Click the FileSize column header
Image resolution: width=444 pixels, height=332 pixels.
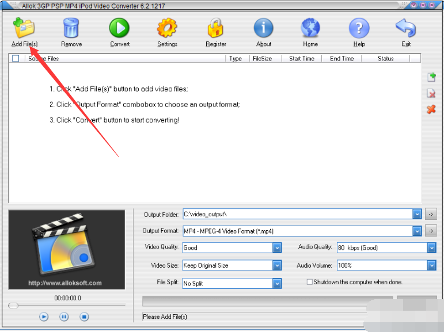click(265, 58)
